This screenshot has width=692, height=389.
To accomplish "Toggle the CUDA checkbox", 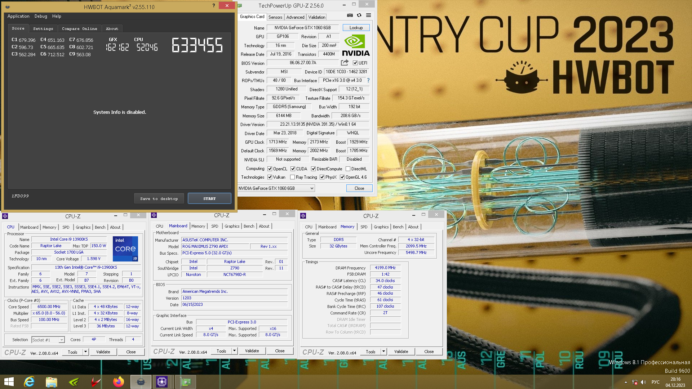I will [x=293, y=169].
